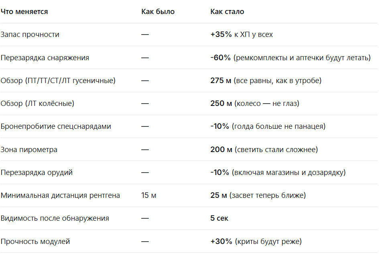
Task: Select the "Перезарядка снаряжения" row label
Action: [45, 58]
